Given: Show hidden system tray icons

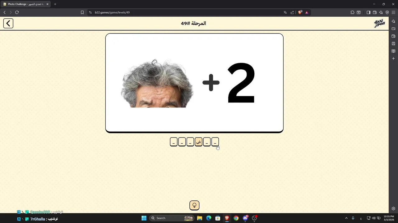Looking at the screenshot, I should [x=346, y=218].
